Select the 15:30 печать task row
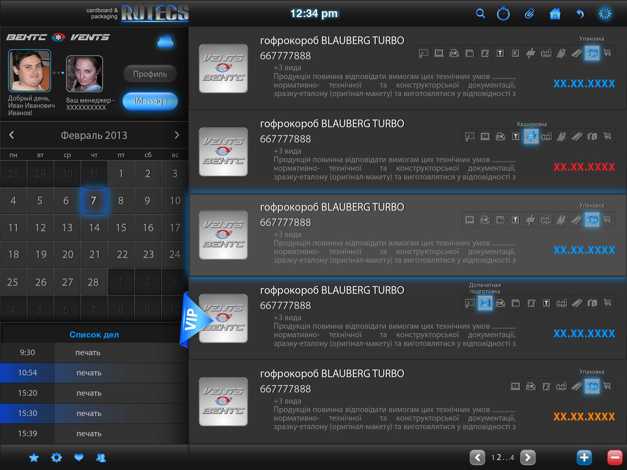Image resolution: width=627 pixels, height=470 pixels. (x=94, y=413)
